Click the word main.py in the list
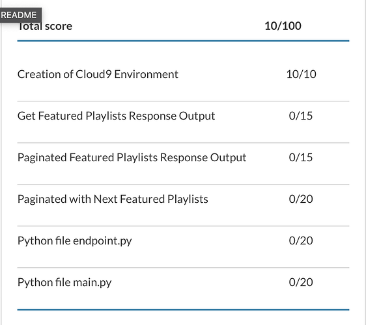Viewport: 366px width, 325px height. [92, 283]
